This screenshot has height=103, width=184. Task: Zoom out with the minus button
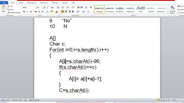pyautogui.click(x=178, y=100)
